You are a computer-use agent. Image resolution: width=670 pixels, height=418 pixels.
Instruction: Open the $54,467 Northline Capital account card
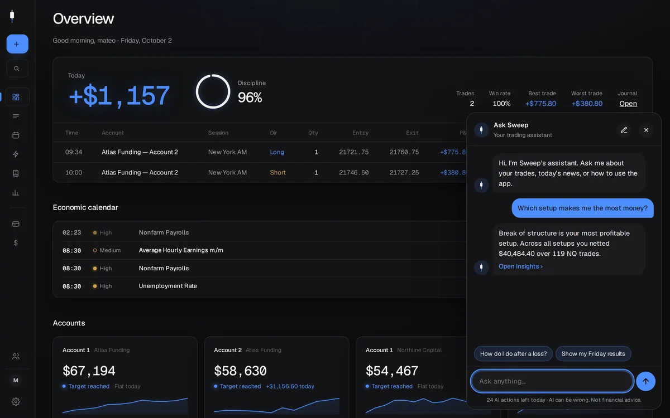coord(411,377)
